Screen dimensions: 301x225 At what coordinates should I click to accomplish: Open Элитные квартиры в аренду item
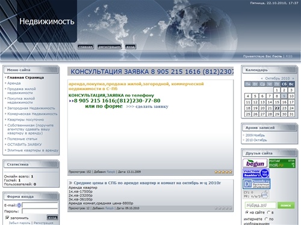(33, 150)
